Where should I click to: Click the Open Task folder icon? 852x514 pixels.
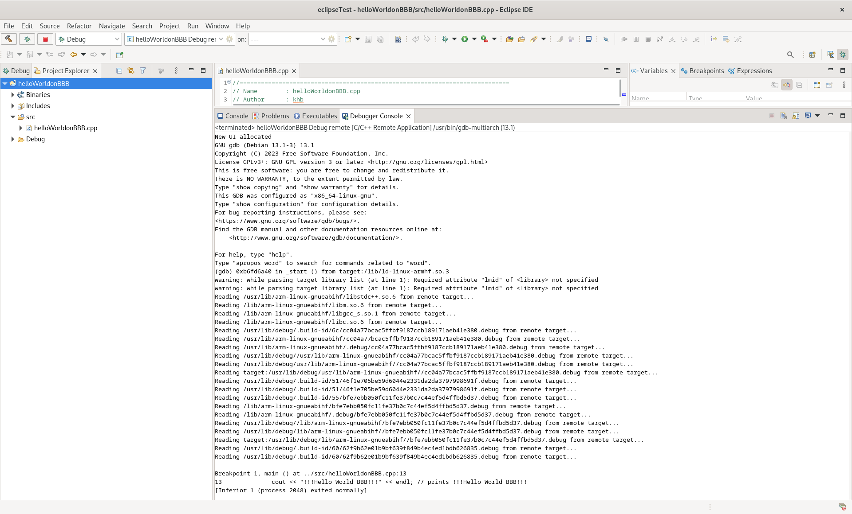coord(521,39)
